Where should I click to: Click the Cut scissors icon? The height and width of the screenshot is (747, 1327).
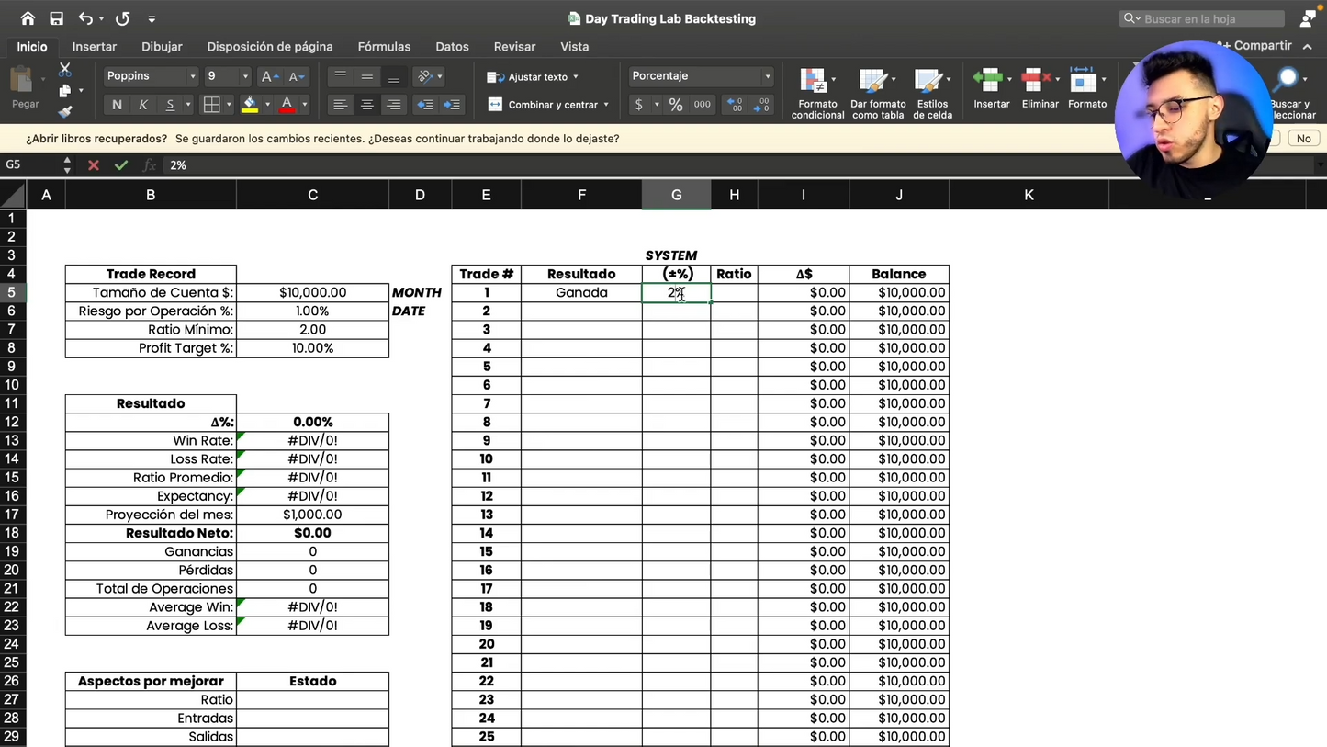[64, 71]
